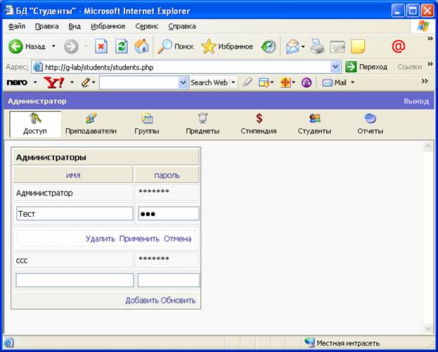The height and width of the screenshot is (352, 438).
Task: Click the purple headphones icon
Action: tap(307, 82)
